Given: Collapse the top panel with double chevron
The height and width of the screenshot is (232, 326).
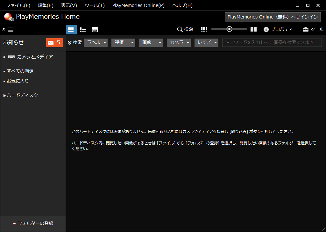Looking at the screenshot, I should tap(4, 30).
